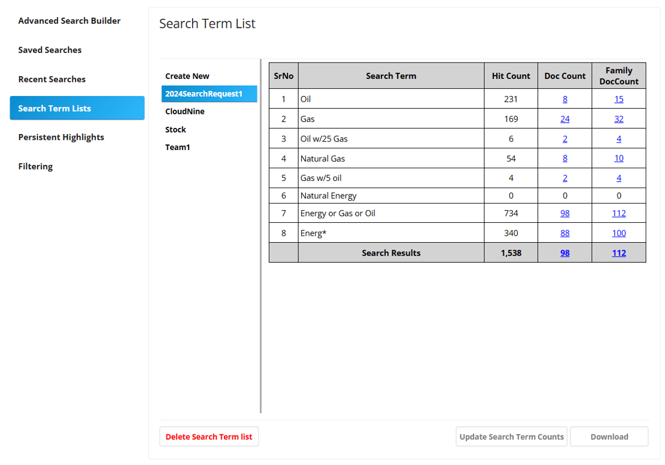The width and height of the screenshot is (665, 465).
Task: Open Doc Count 98 for Energy or Gas or Oil
Action: 564,213
